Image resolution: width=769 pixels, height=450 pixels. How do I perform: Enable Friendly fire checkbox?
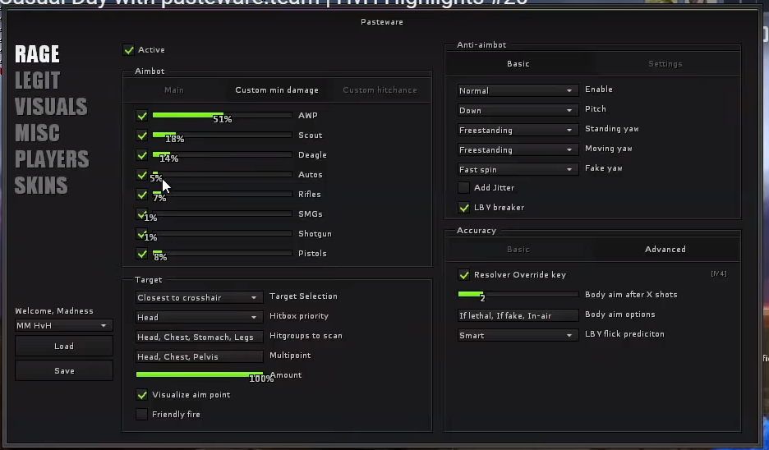point(142,414)
